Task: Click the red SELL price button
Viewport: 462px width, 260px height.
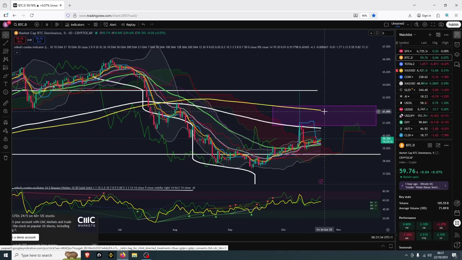Action: (x=19, y=40)
